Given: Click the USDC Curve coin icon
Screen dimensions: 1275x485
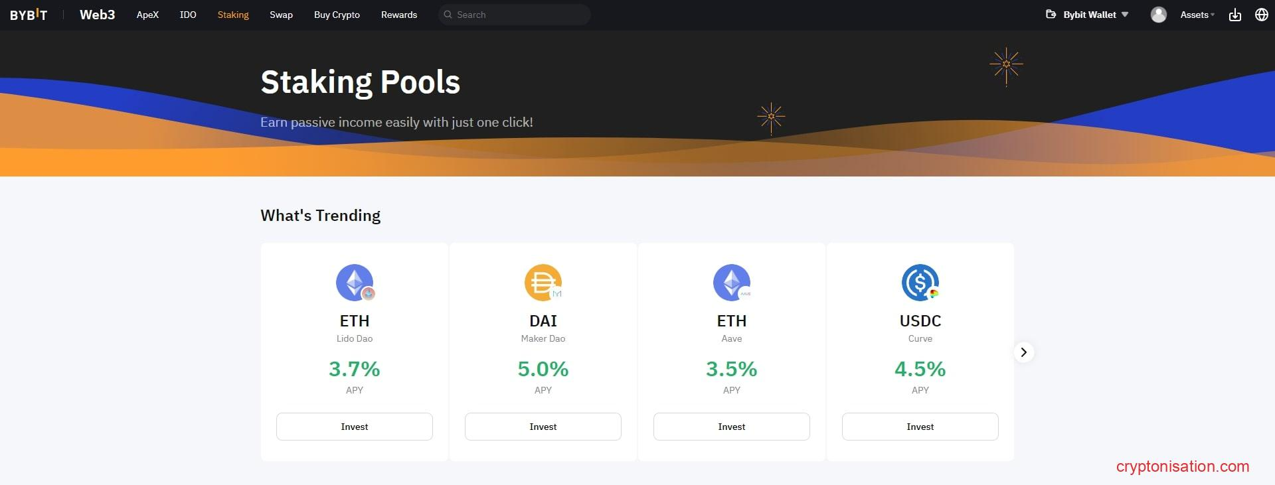Looking at the screenshot, I should coord(920,283).
